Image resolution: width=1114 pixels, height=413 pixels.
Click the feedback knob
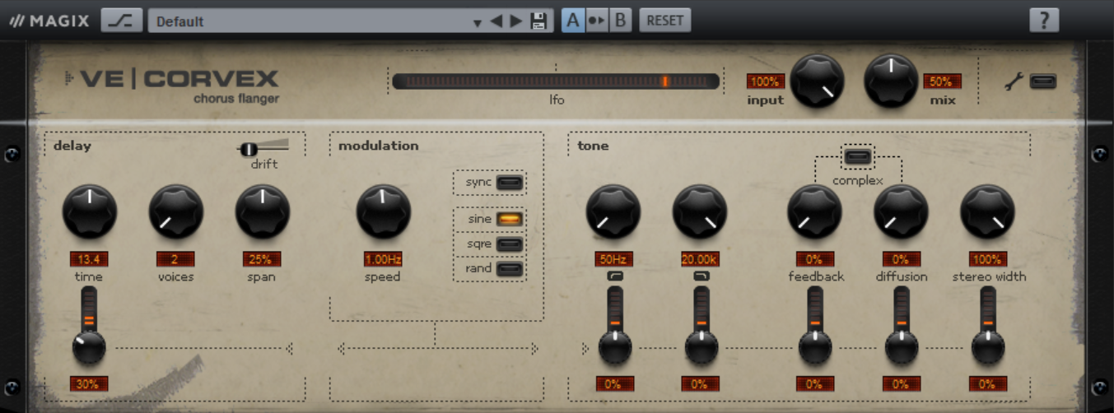point(814,211)
